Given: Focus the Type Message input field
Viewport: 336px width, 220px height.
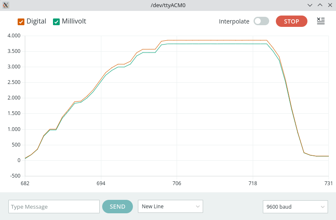Looking at the screenshot, I should 54,207.
